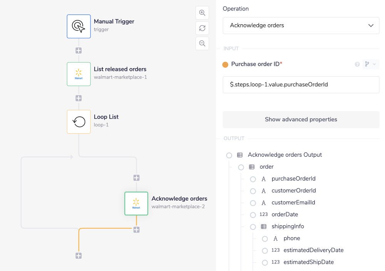
Task: Select the purchaseOrderId output radio button
Action: point(253,179)
